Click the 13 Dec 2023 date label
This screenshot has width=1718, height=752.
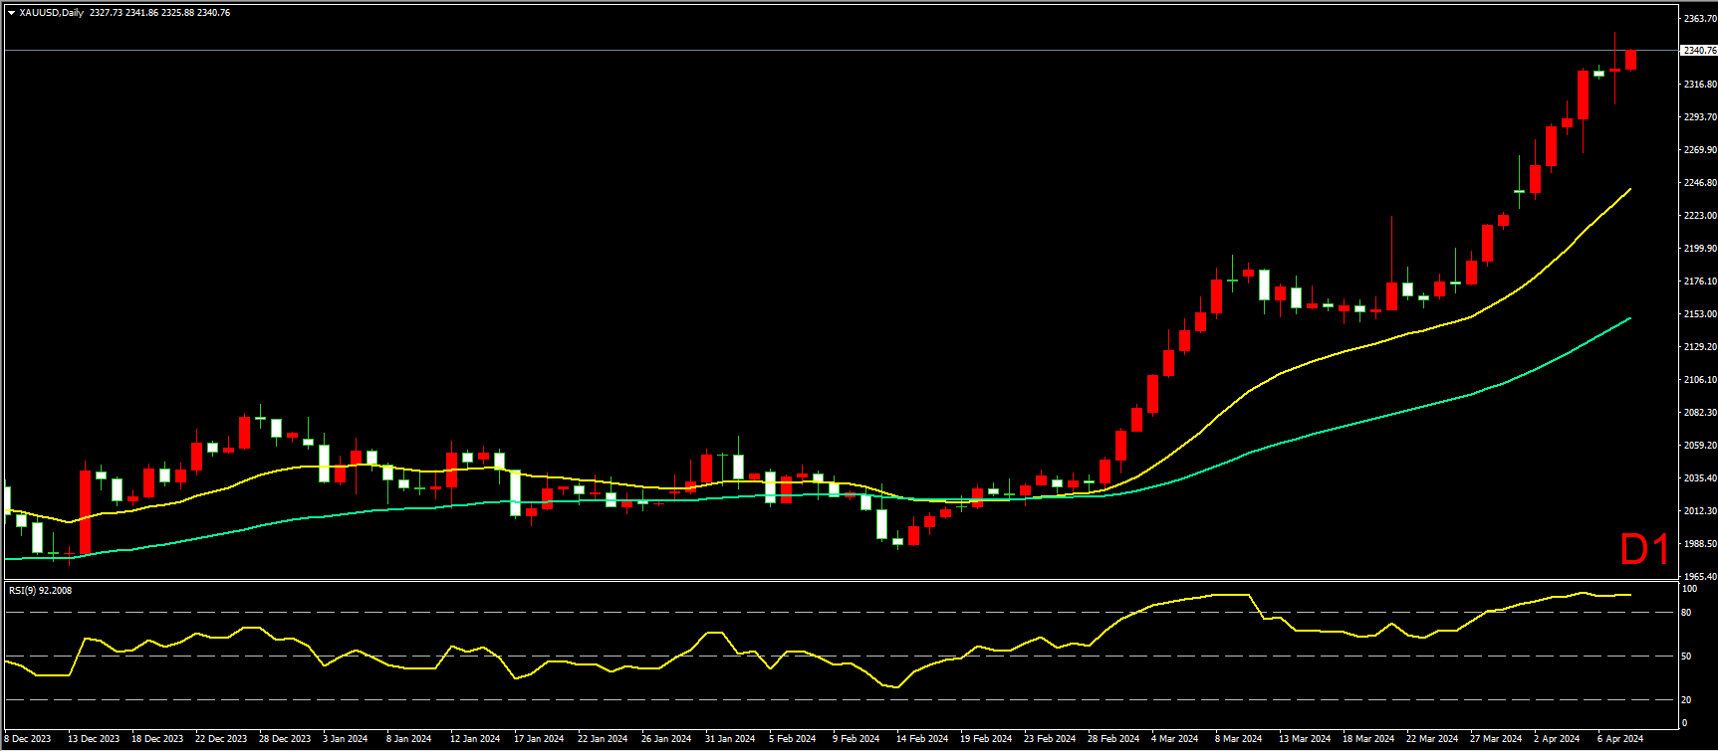[94, 739]
